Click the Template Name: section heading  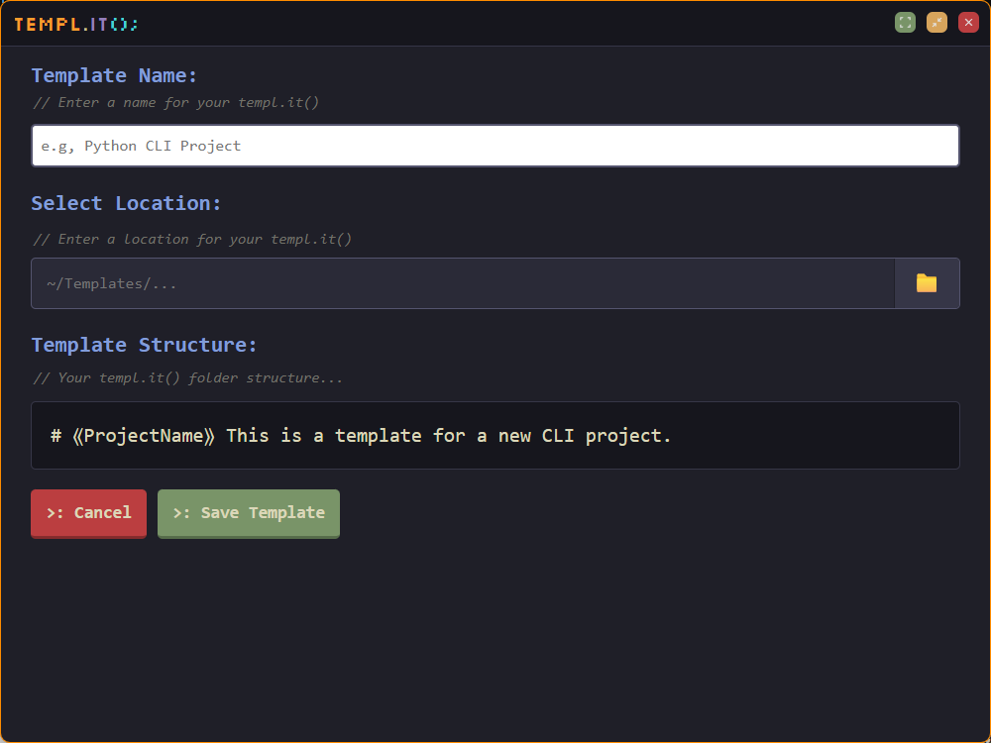point(115,75)
